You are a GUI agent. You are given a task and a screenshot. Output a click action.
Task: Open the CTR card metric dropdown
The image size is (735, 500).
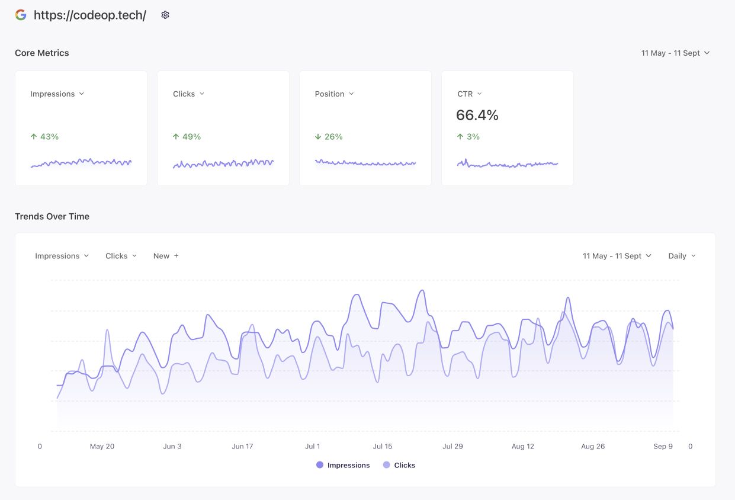(x=470, y=94)
